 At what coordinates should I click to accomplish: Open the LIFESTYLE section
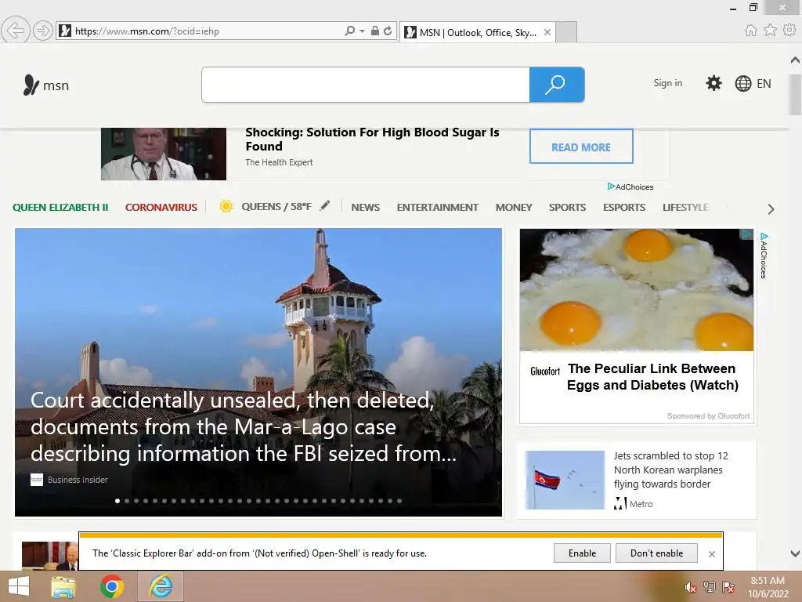tap(685, 207)
